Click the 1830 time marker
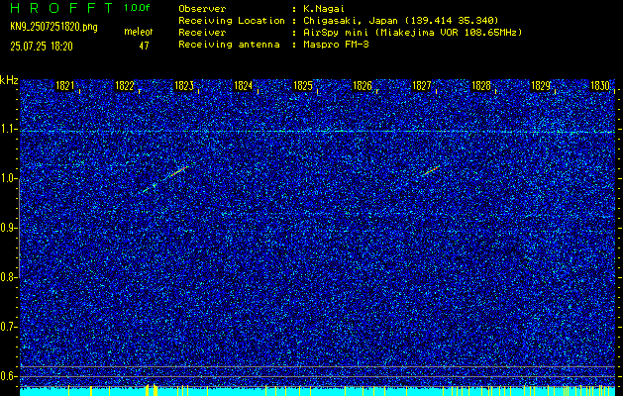The height and width of the screenshot is (396, 623). tap(600, 86)
